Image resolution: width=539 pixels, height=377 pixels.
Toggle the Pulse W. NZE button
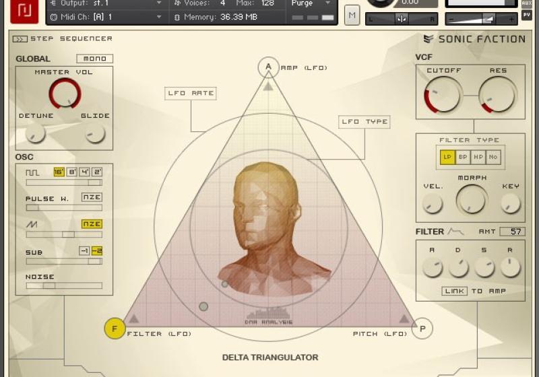92,197
